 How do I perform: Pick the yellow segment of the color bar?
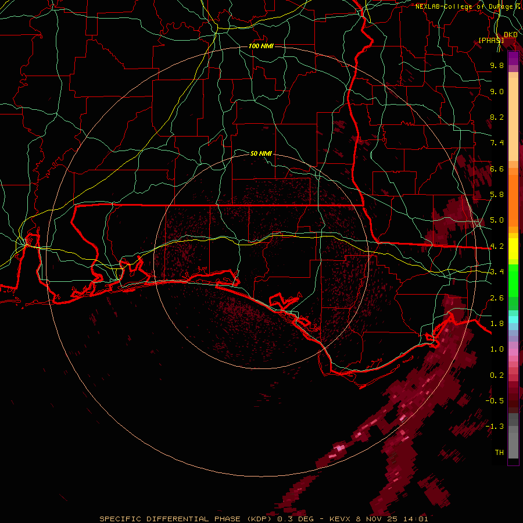click(x=513, y=249)
